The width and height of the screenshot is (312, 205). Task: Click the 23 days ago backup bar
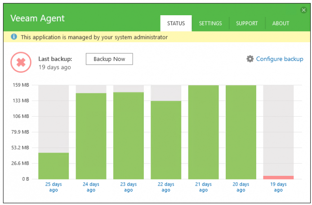(x=129, y=136)
